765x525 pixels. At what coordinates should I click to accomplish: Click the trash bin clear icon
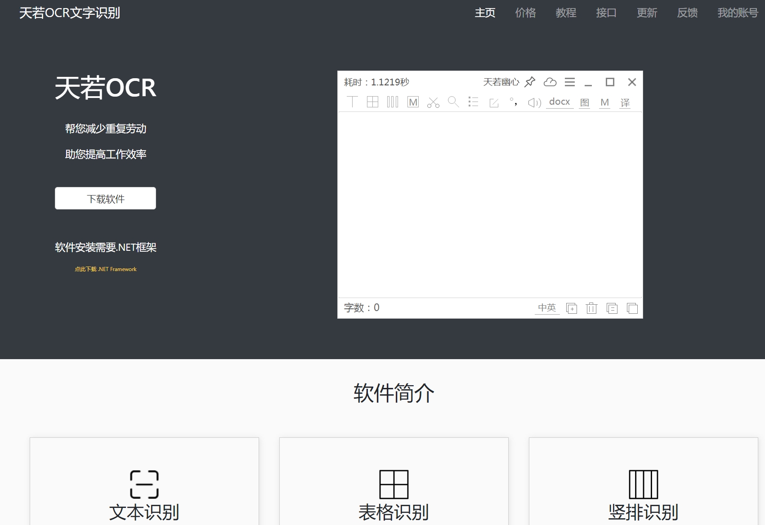[x=591, y=308]
